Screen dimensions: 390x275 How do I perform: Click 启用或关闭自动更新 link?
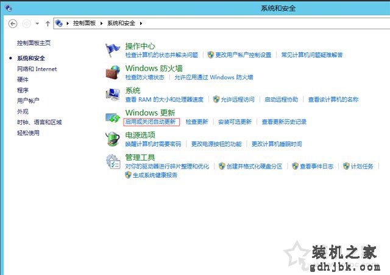151,122
